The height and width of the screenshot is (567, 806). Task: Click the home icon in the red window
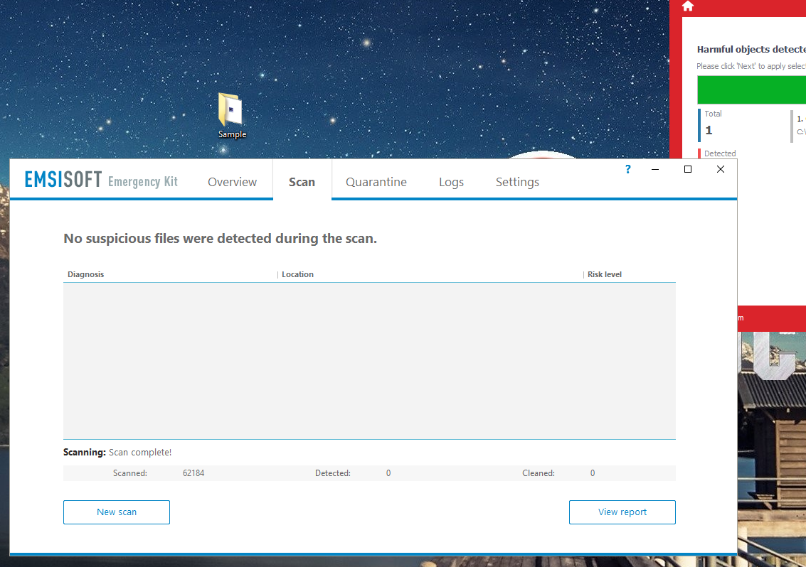688,6
